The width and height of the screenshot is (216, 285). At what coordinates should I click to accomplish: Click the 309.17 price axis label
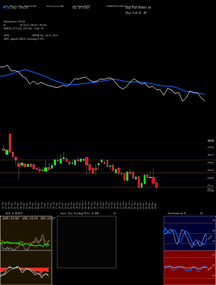(x=210, y=155)
